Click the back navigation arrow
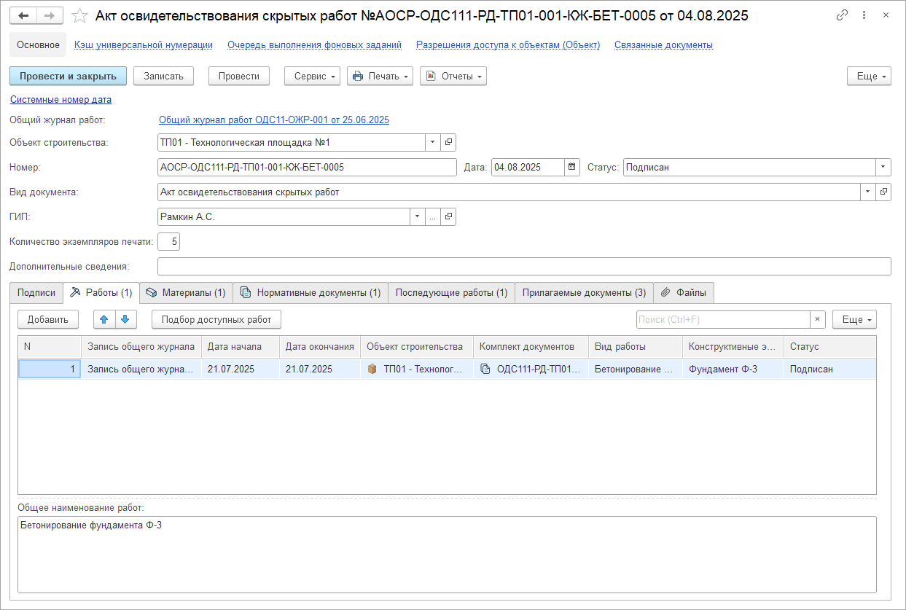This screenshot has height=610, width=906. [23, 15]
